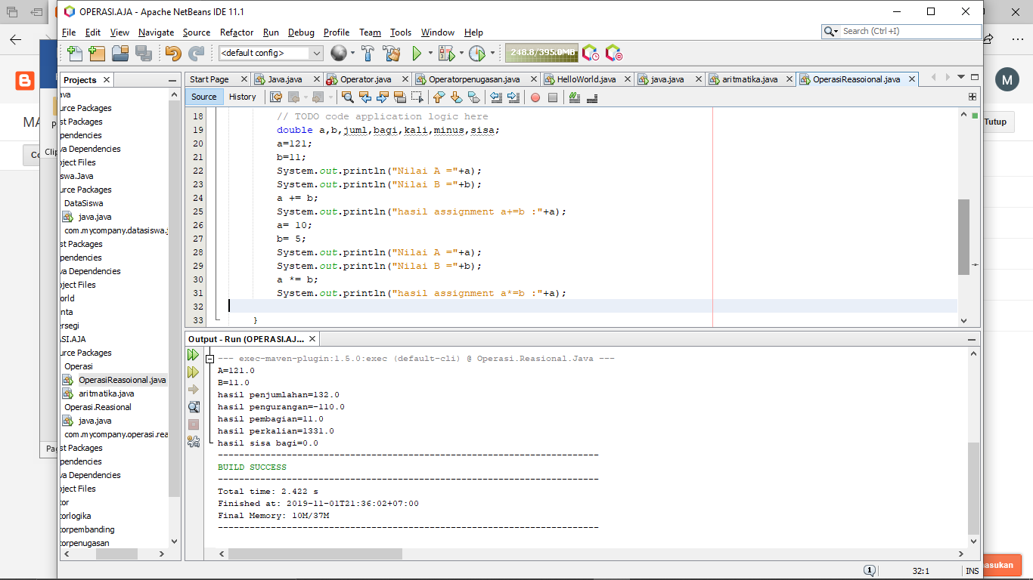Re-run the build from Output panel
This screenshot has width=1033, height=580.
[x=194, y=355]
